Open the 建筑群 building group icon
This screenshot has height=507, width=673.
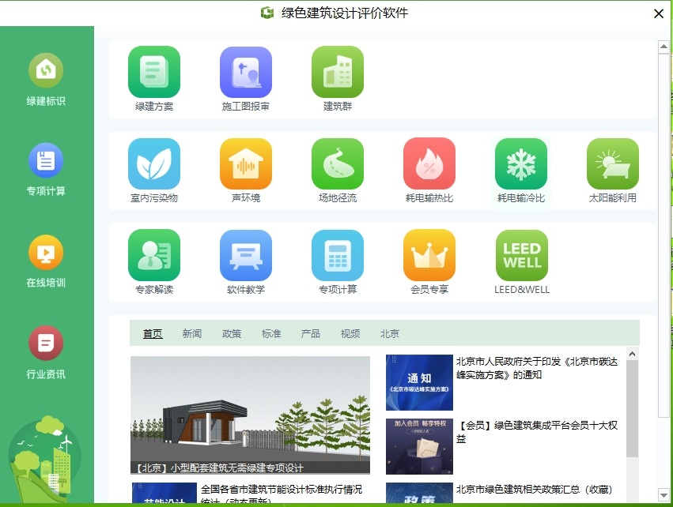[338, 72]
